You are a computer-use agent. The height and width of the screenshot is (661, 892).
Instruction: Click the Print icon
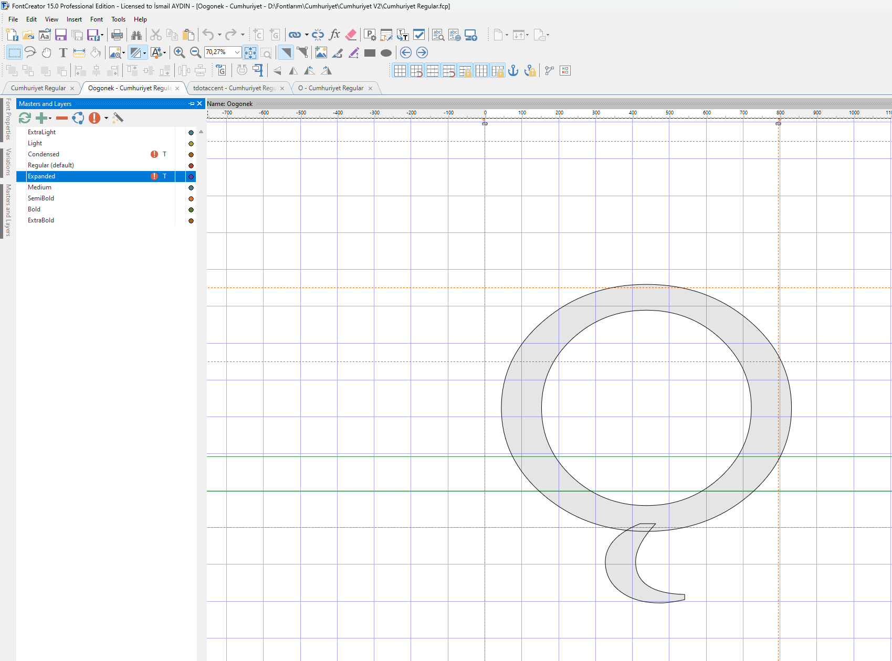pos(117,35)
